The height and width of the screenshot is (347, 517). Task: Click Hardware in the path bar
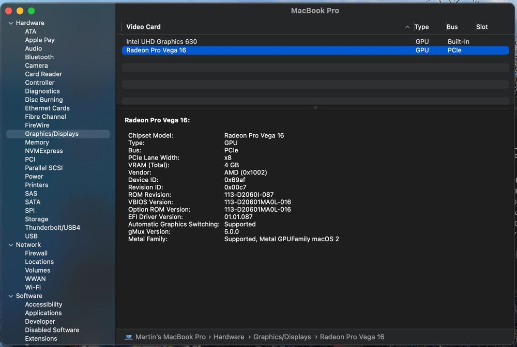pos(229,337)
